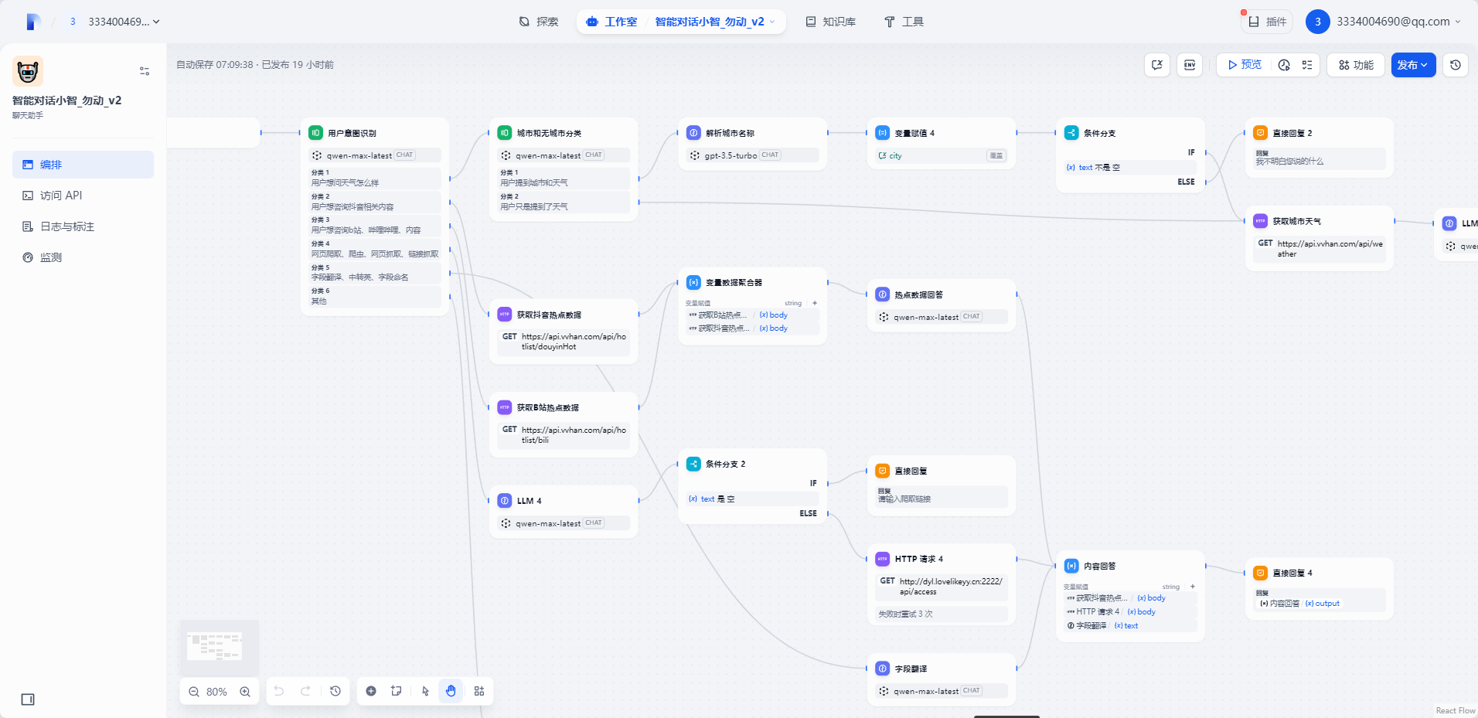The image size is (1478, 718).
Task: Select 访问 API in the sidebar
Action: click(61, 196)
